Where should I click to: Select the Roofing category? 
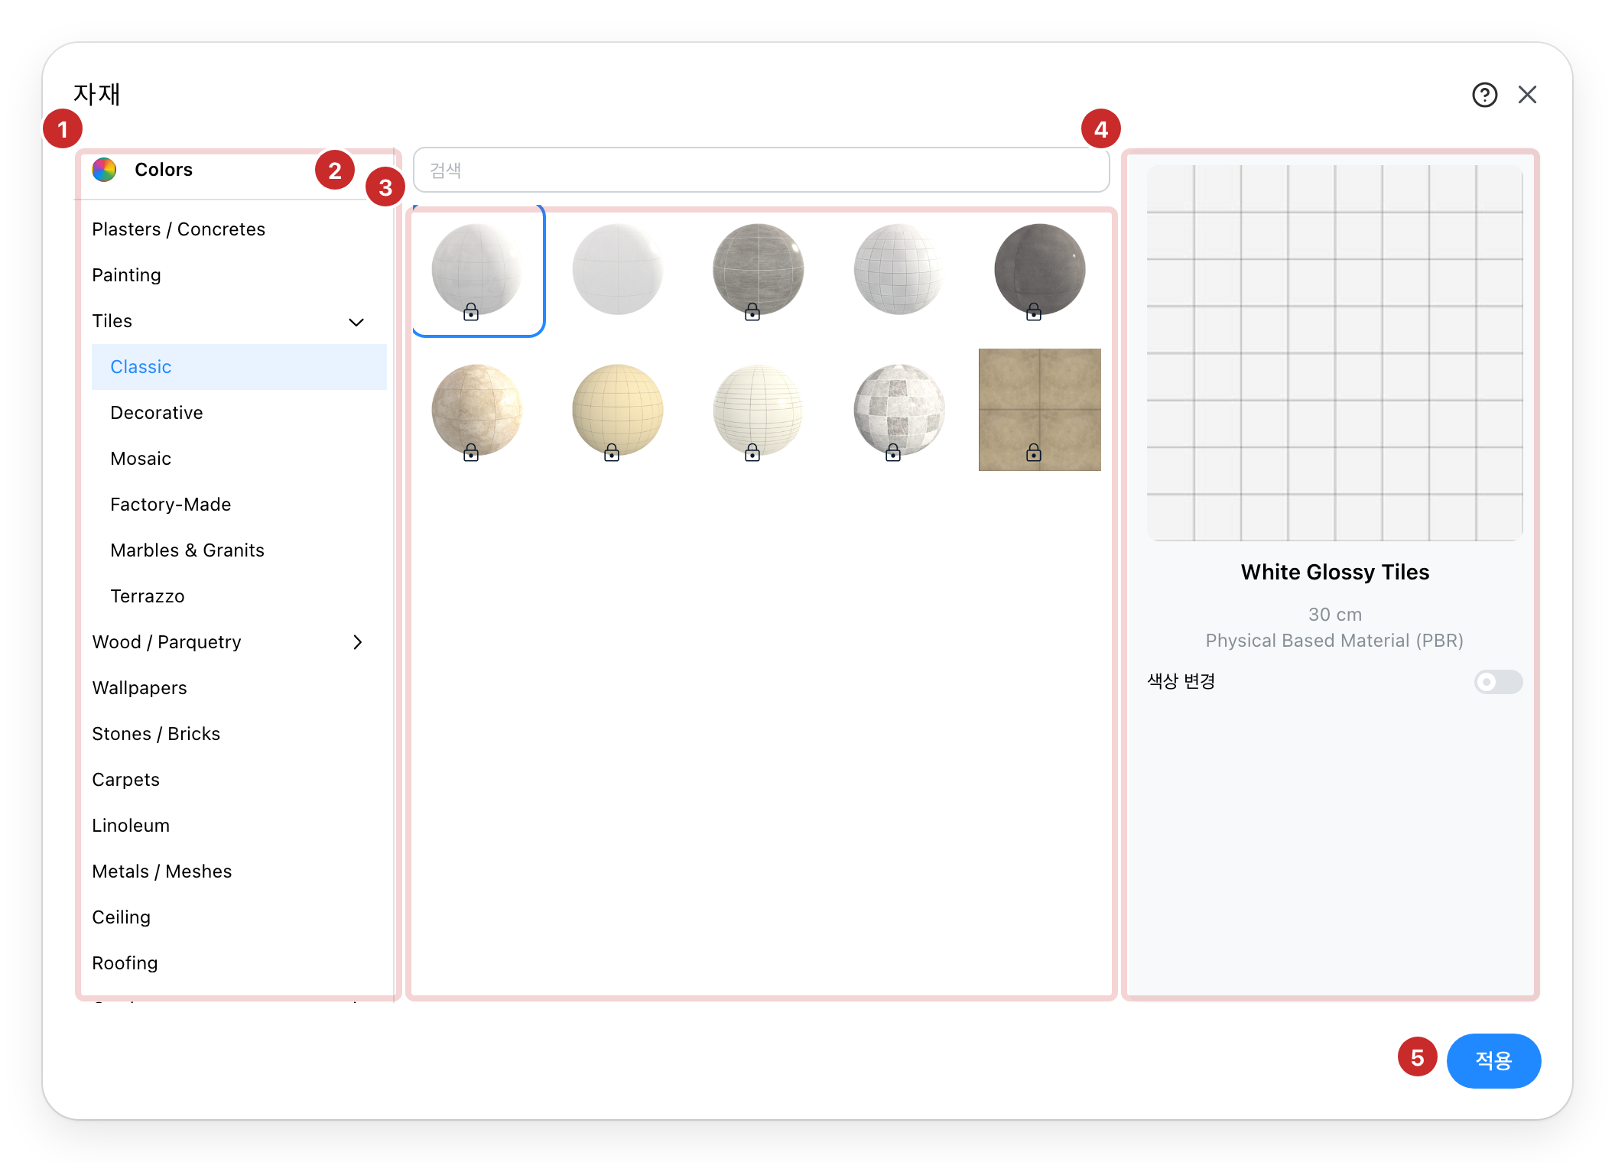(x=125, y=963)
